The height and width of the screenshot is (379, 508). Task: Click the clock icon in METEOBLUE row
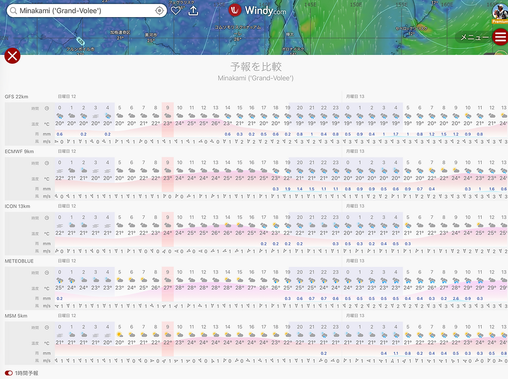click(x=47, y=272)
